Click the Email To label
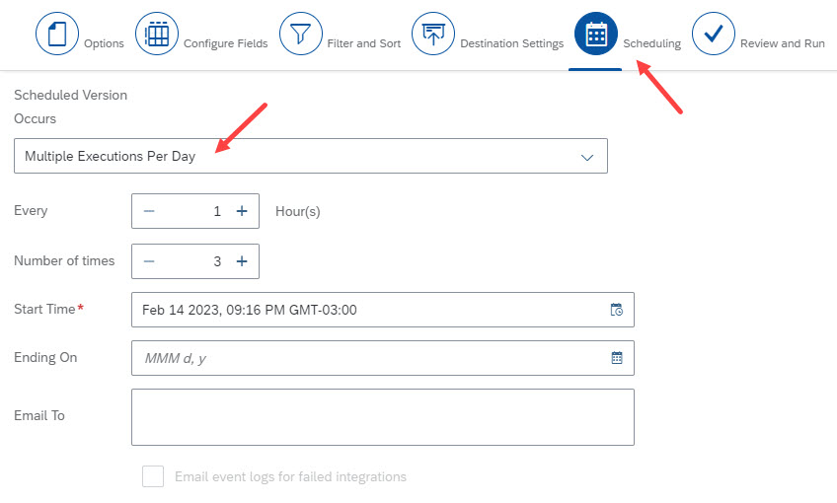 click(x=39, y=415)
